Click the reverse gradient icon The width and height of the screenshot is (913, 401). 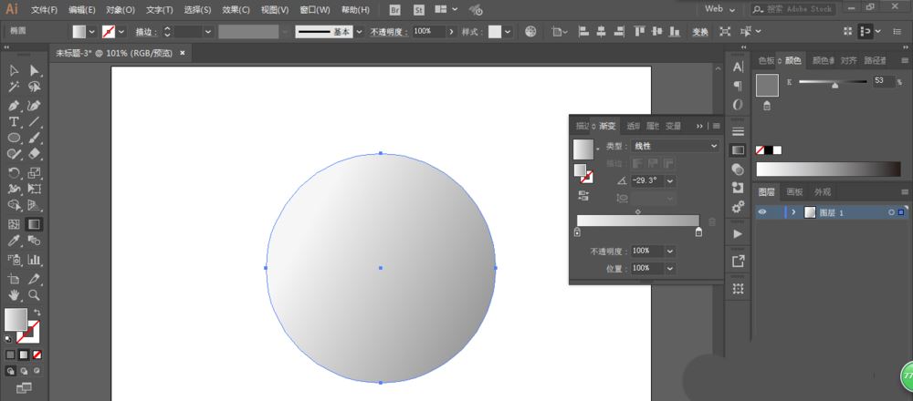tap(582, 195)
